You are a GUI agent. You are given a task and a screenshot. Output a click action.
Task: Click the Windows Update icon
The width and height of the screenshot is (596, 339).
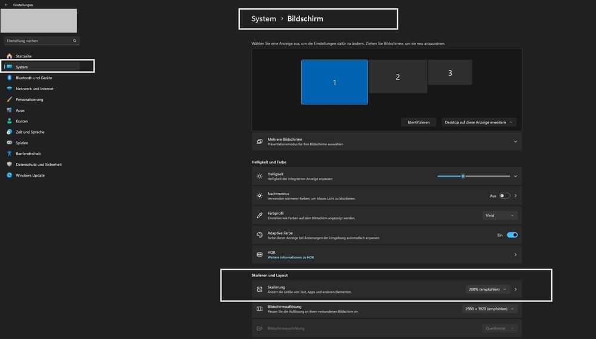10,175
